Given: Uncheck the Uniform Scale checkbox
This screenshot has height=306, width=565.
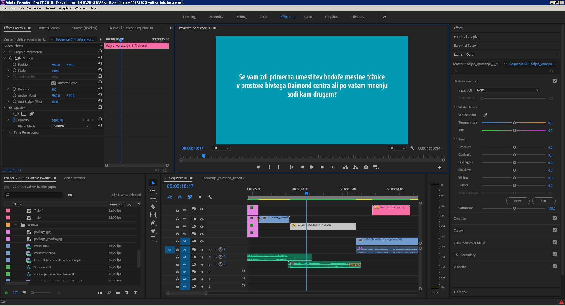Looking at the screenshot, I should pyautogui.click(x=54, y=83).
